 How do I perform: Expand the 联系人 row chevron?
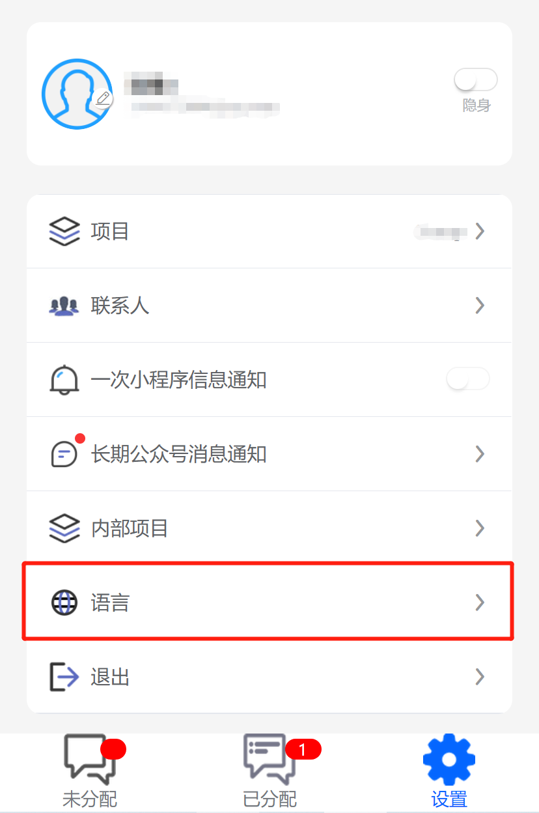480,305
